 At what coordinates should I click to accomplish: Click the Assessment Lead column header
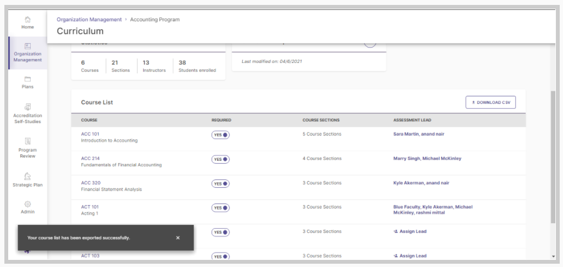point(412,120)
